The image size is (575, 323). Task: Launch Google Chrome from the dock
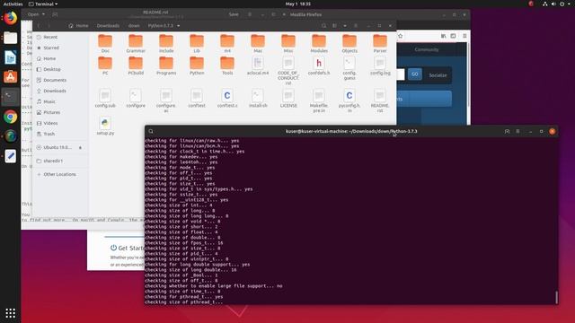10,117
